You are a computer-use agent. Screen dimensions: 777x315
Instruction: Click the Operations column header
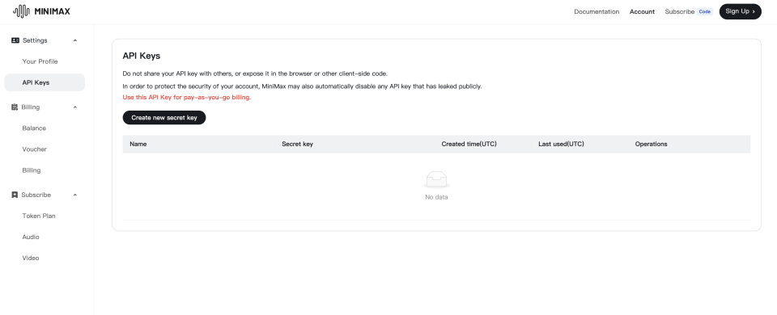pyautogui.click(x=651, y=144)
